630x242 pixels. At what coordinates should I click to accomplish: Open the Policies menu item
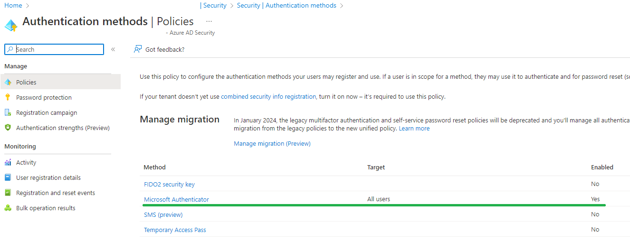click(60, 82)
